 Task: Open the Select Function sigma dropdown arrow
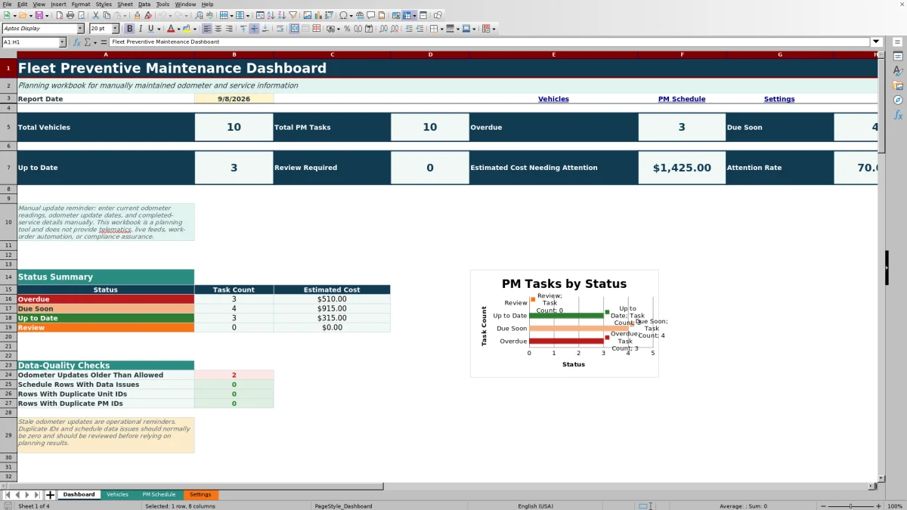(95, 42)
